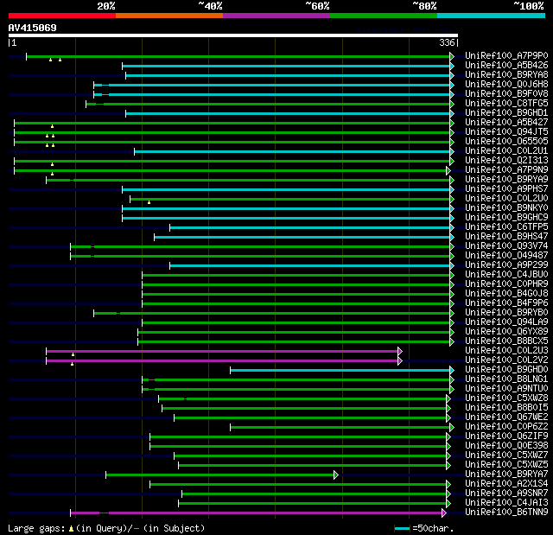Click the UniRef100_A2X1S4 label
553x535 pixels.
coord(506,484)
